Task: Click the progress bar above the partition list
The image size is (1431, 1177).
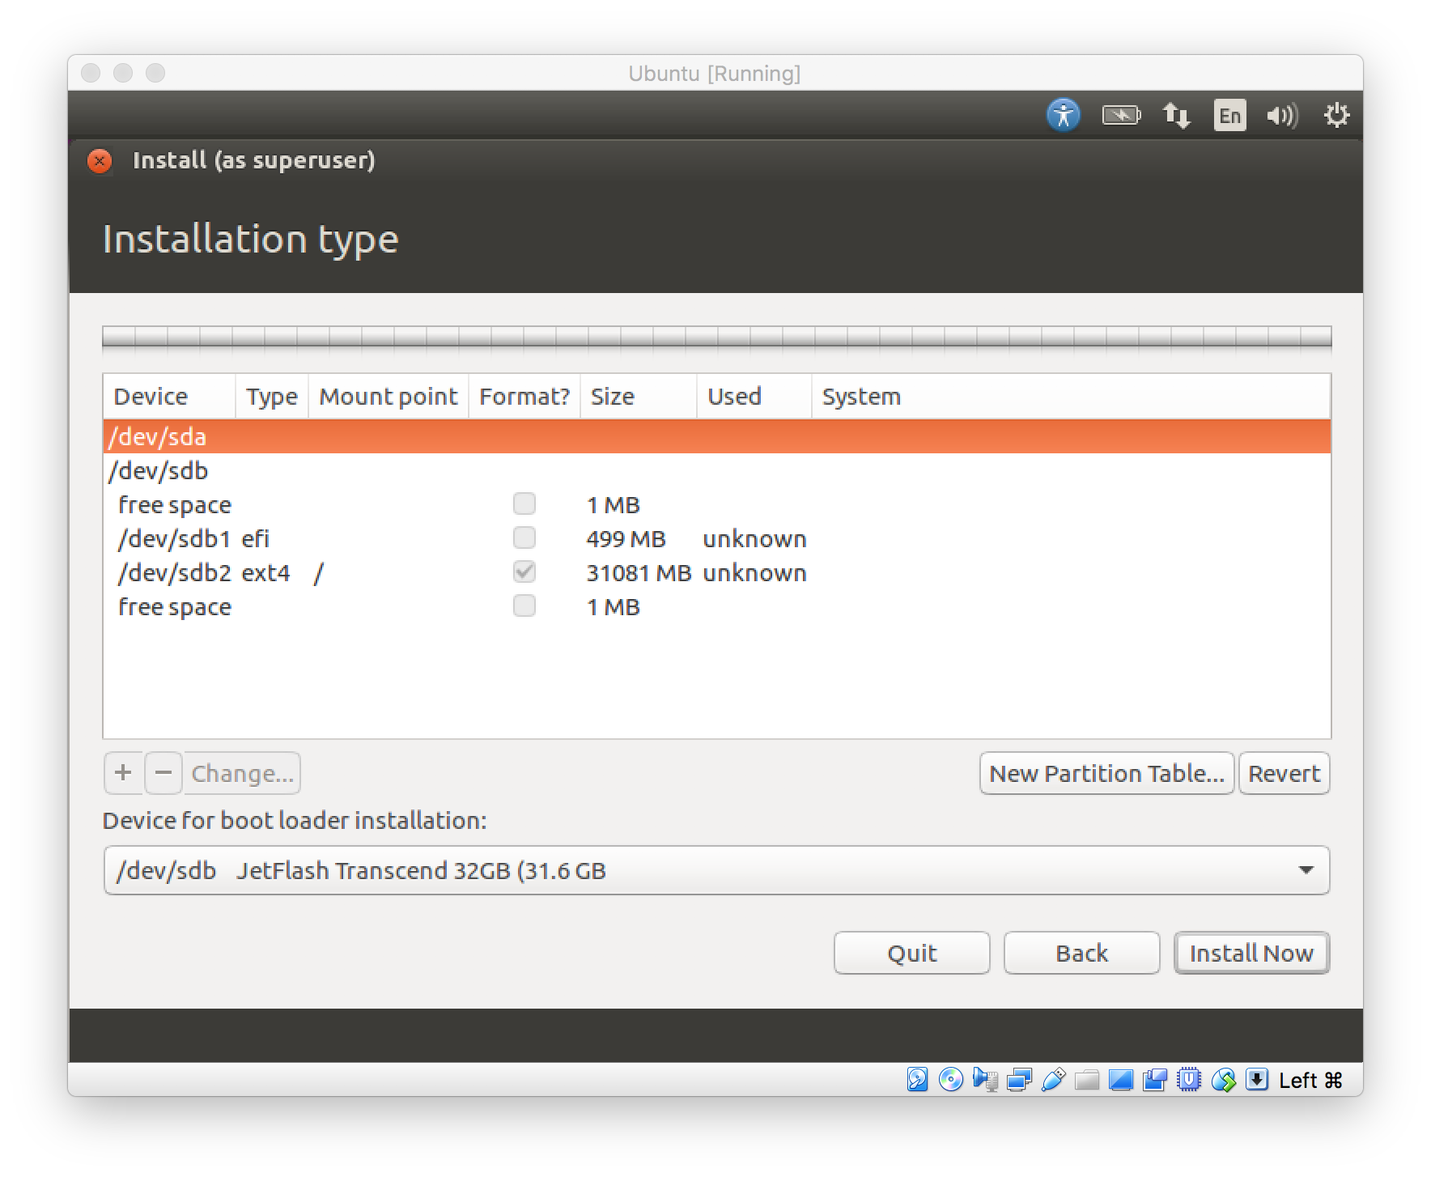Action: [715, 340]
